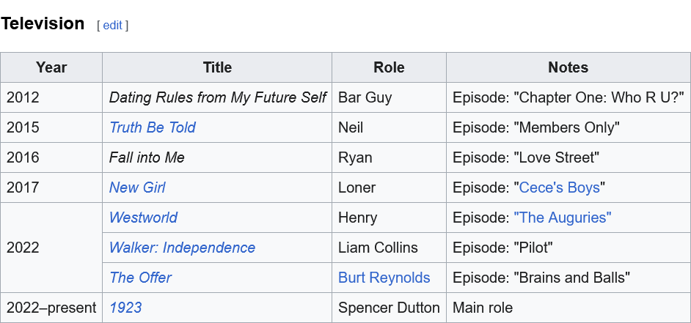691x323 pixels.
Task: Click the Westworld link
Action: 143,218
